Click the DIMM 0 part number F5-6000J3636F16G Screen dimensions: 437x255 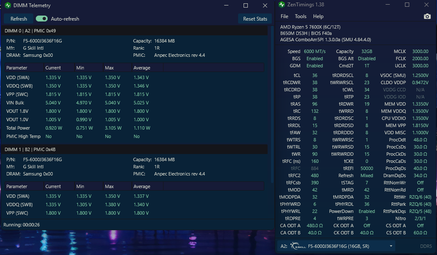click(x=43, y=41)
